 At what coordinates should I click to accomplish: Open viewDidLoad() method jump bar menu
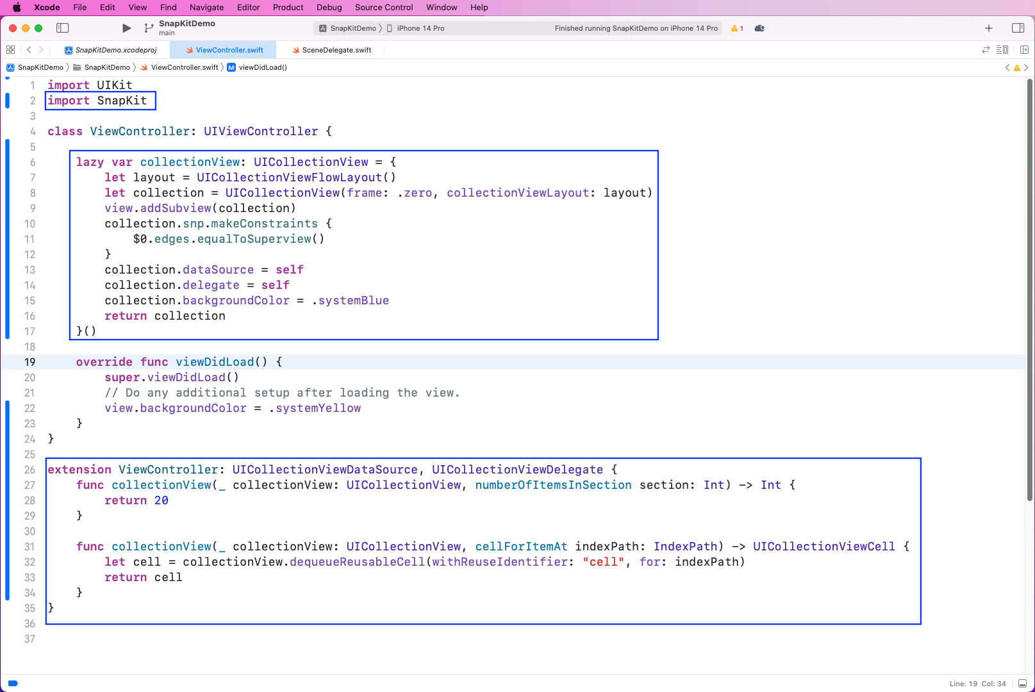[257, 67]
